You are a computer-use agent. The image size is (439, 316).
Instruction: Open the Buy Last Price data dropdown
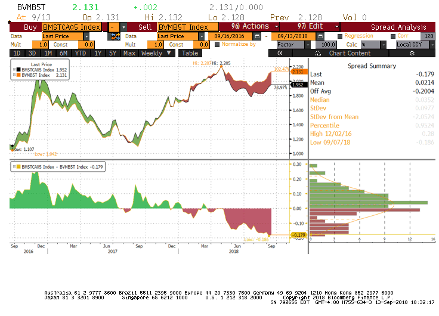tap(86, 36)
